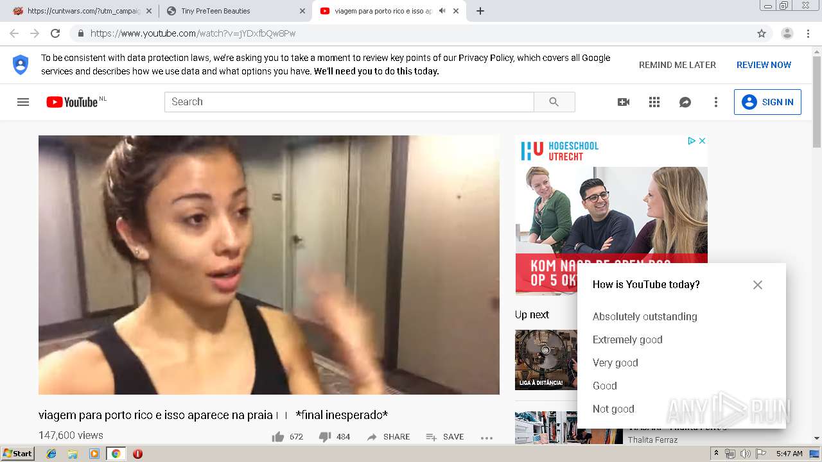Focus the YouTube Search field
Viewport: 822px width, 462px height.
pyautogui.click(x=349, y=102)
